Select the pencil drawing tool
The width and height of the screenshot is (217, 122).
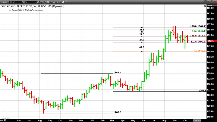point(42,2)
